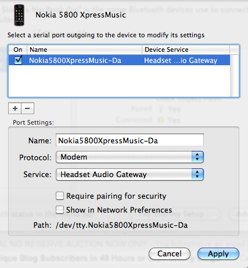The width and height of the screenshot is (248, 268).
Task: Enable Show in Network Preferences
Action: pyautogui.click(x=60, y=210)
